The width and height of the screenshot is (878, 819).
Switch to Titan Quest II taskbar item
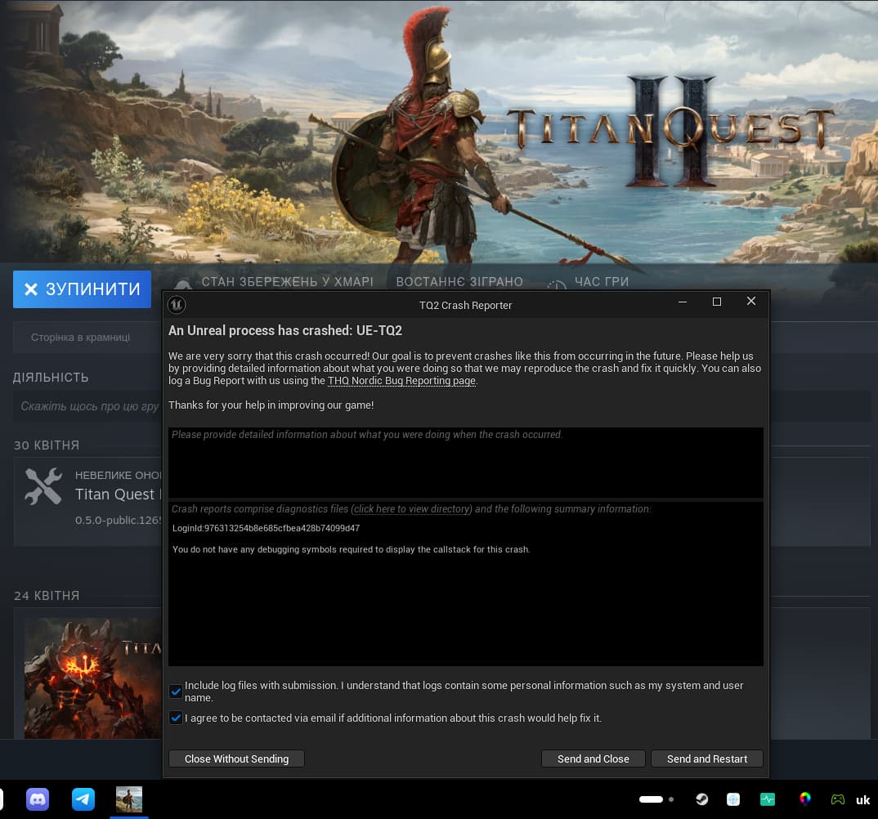click(129, 799)
